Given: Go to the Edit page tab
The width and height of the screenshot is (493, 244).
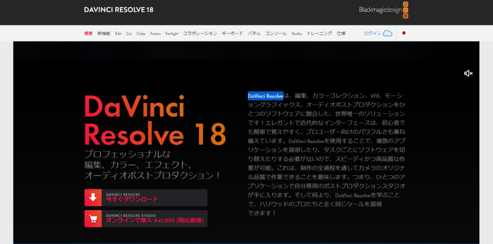Looking at the screenshot, I should [118, 33].
